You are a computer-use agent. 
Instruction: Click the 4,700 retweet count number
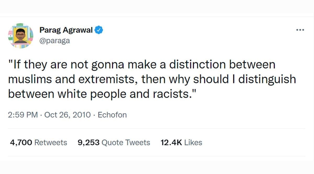coord(21,143)
